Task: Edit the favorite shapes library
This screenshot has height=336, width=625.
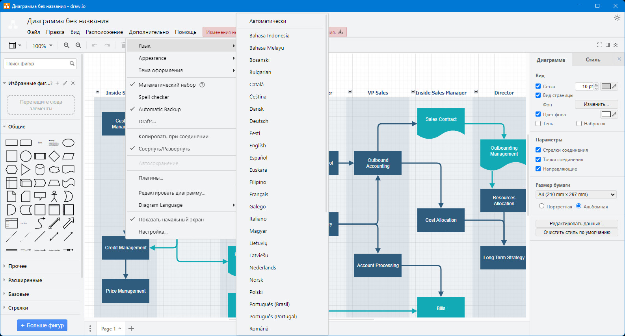Action: (65, 83)
